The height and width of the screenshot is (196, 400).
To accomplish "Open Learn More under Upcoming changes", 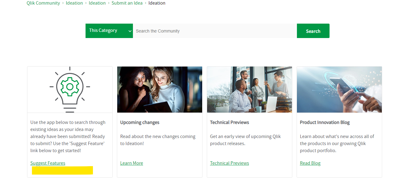I will point(131,163).
